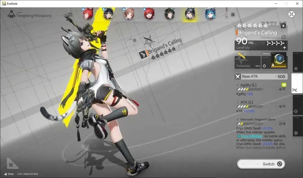Select the highlighted cat-eared operator portrait
This screenshot has width=303, height=178.
[x=190, y=14]
